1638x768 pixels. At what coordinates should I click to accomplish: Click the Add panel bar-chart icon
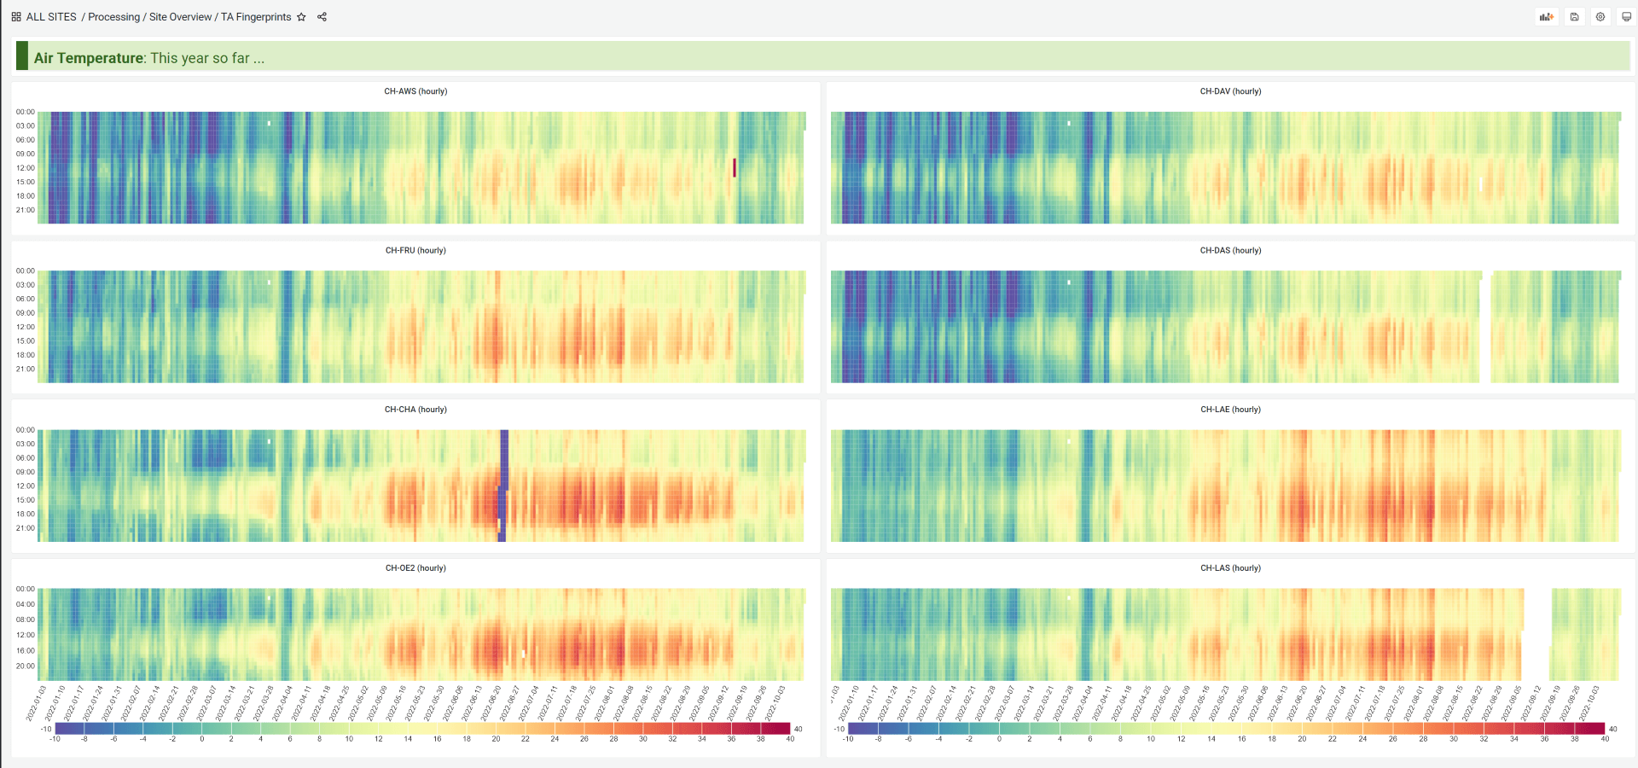1547,17
